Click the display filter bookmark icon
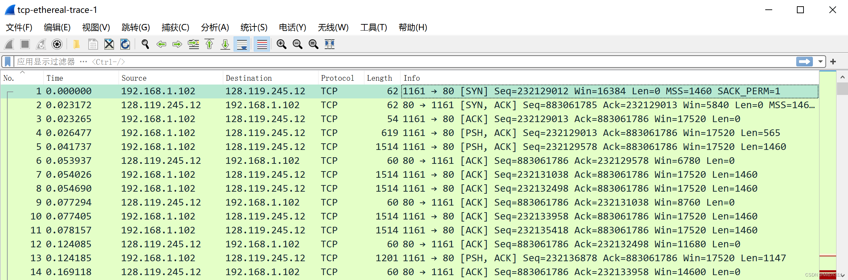 pyautogui.click(x=8, y=62)
